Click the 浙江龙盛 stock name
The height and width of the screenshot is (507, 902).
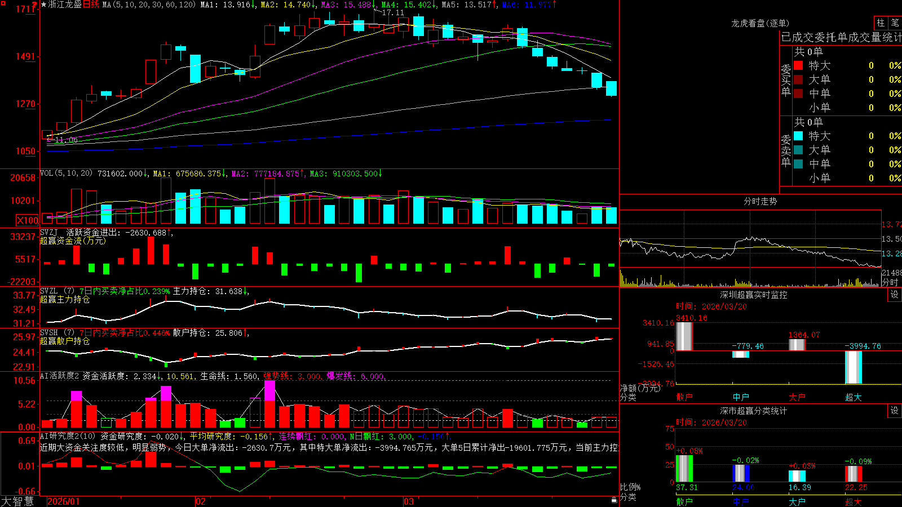click(x=65, y=5)
